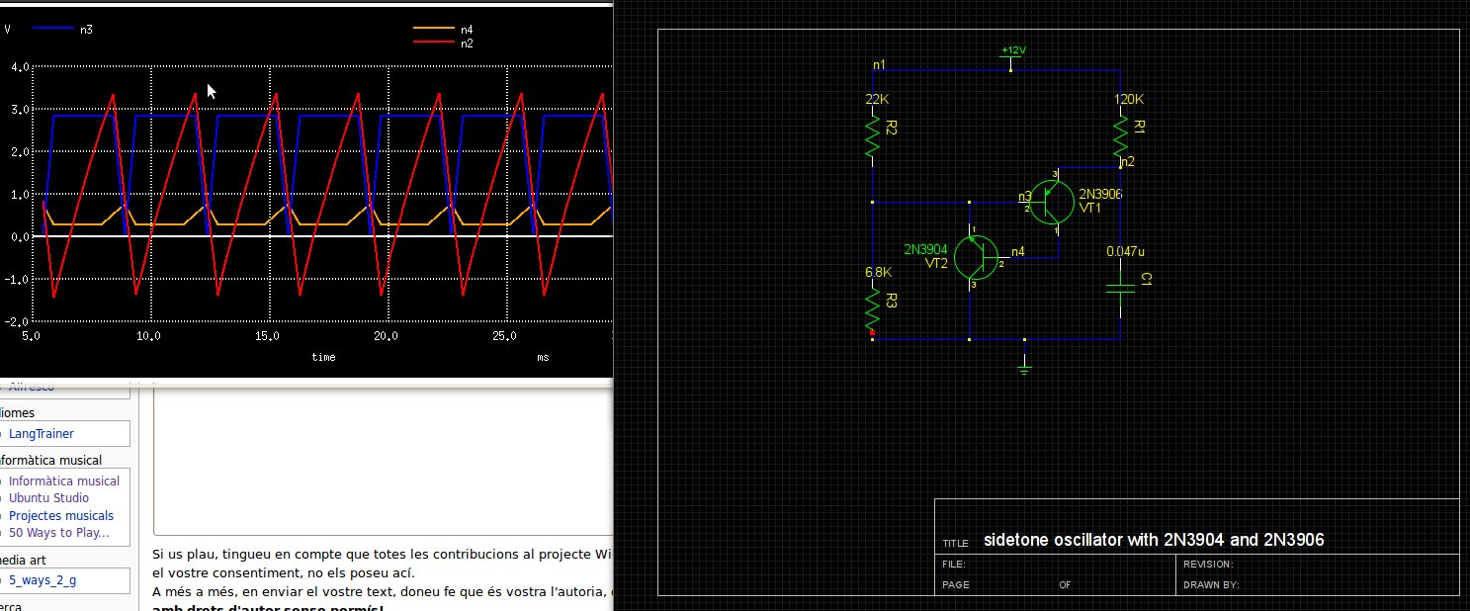Select the sidetone oscillator title text

pos(1153,541)
